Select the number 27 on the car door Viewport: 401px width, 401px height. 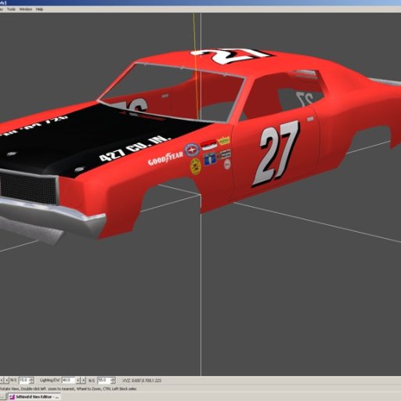coord(276,154)
